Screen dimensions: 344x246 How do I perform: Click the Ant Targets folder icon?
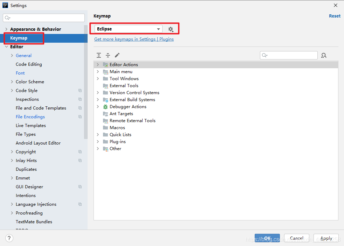click(x=105, y=114)
